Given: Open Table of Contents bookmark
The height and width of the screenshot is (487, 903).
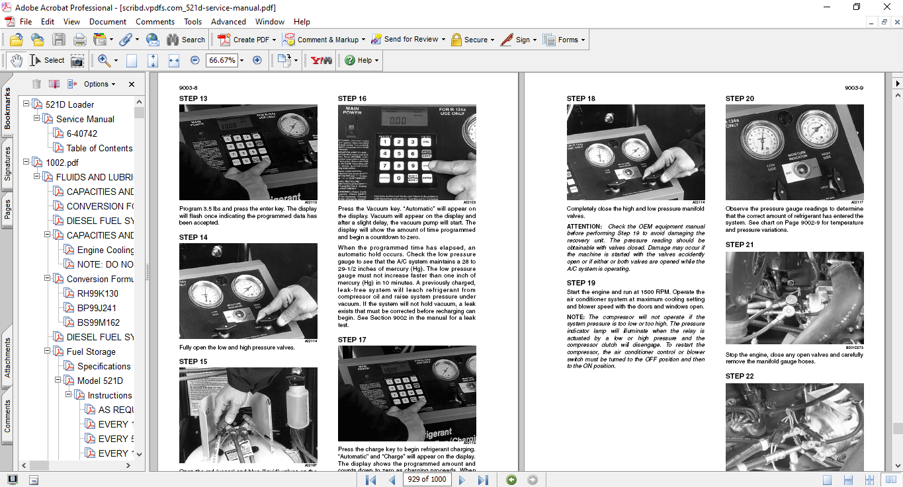Looking at the screenshot, I should click(99, 148).
